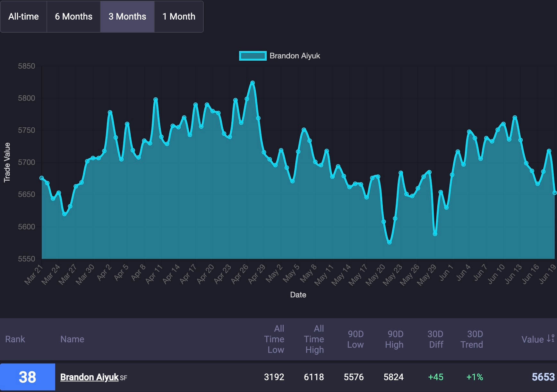Click the rank 38 badge
The image size is (557, 392).
pyautogui.click(x=28, y=377)
